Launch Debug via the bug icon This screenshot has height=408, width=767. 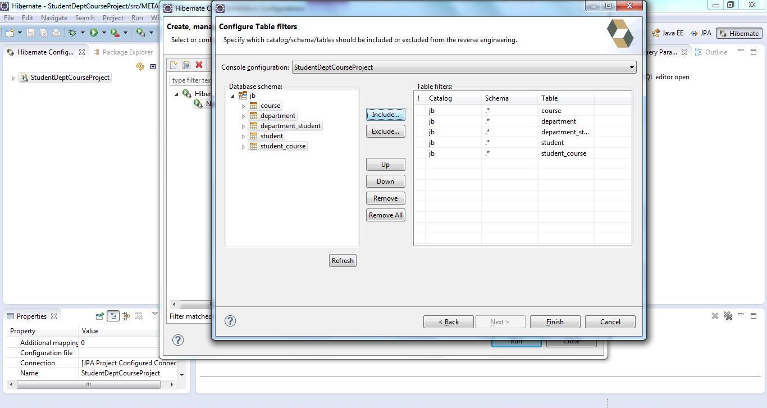[x=72, y=33]
